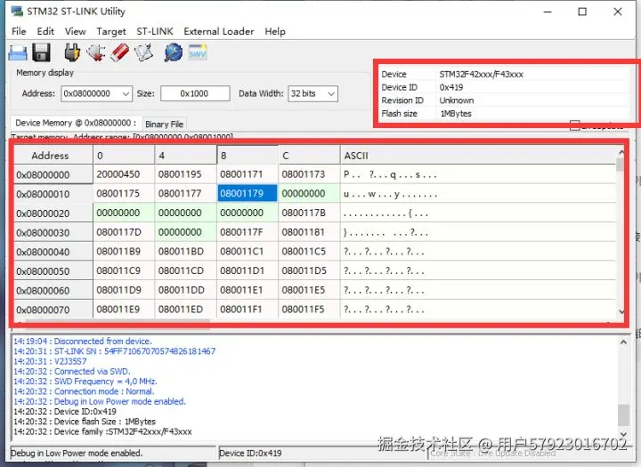Open the File menu
The height and width of the screenshot is (467, 641).
19,31
